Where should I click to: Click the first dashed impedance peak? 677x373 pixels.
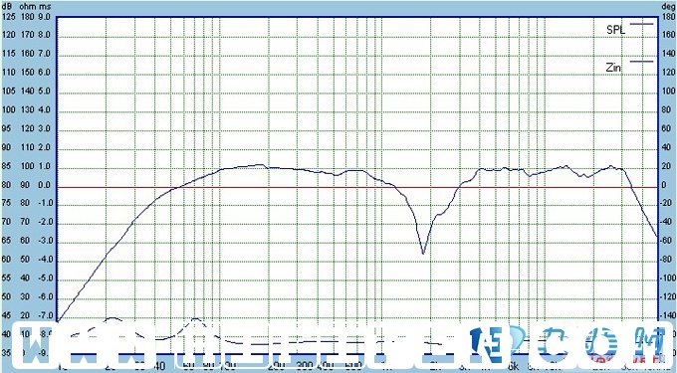[x=113, y=318]
